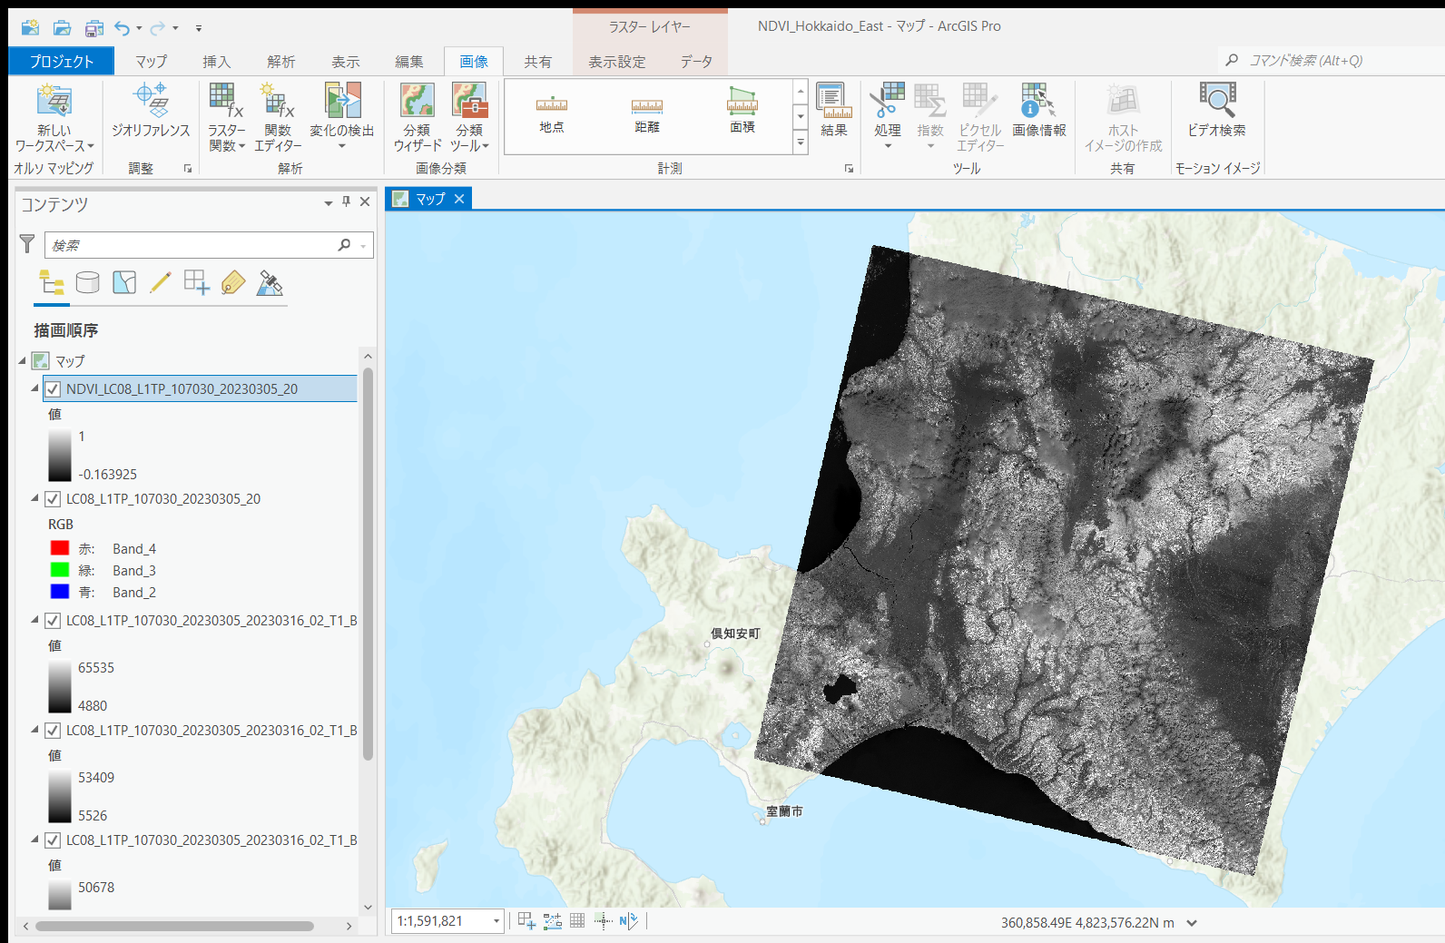Image resolution: width=1445 pixels, height=943 pixels.
Task: Toggle layer checkbox with value 65535
Action: 53,621
